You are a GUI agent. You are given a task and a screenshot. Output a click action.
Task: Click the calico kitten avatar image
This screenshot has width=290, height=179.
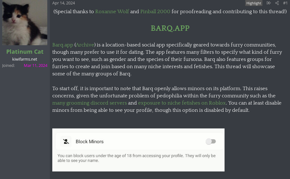pyautogui.click(x=25, y=22)
